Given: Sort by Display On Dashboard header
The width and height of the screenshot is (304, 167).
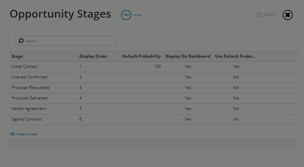Looking at the screenshot, I should coord(188,56).
